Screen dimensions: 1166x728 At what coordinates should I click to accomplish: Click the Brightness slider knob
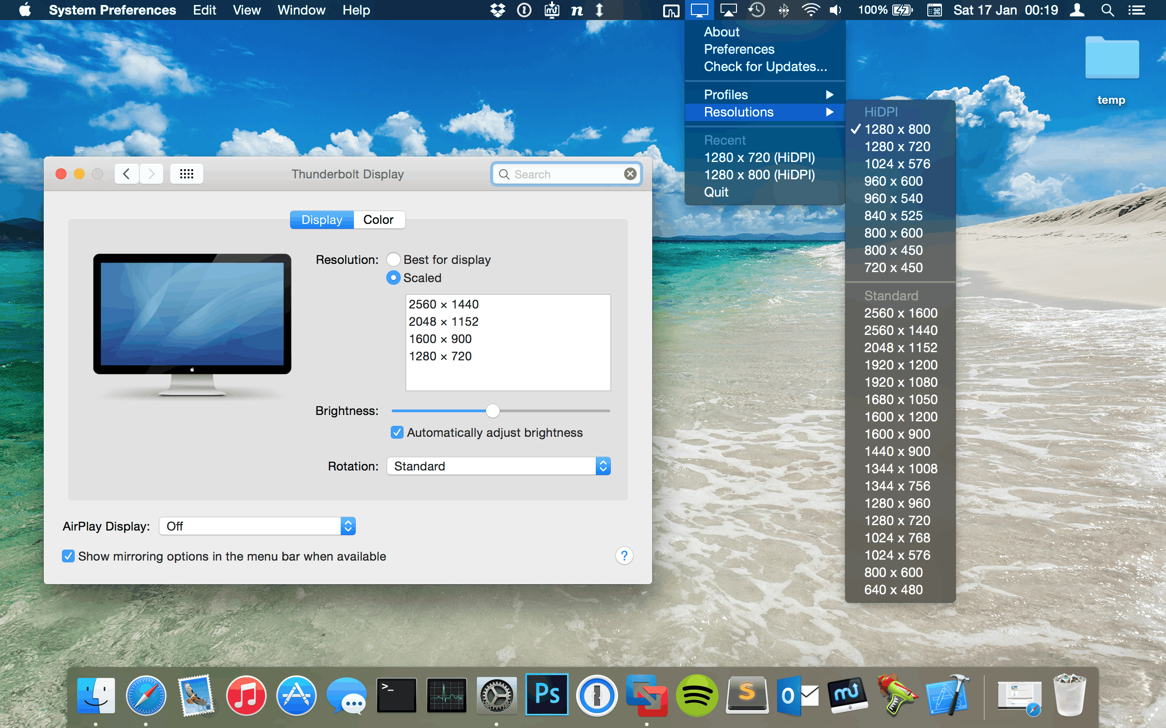(492, 411)
